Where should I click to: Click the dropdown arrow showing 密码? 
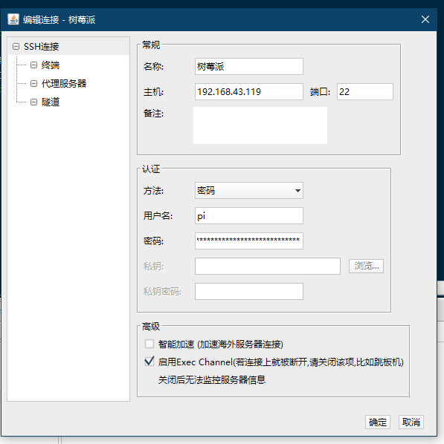(x=297, y=191)
